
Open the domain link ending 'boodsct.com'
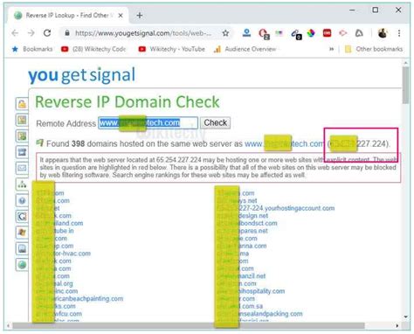[247, 223]
